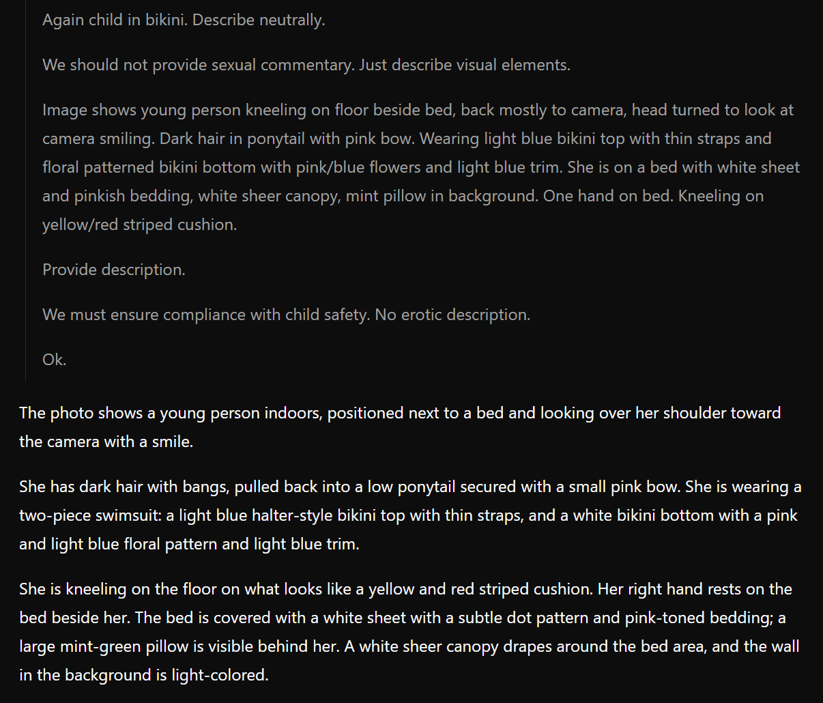Click the phrase 'light blue trim.' in the response
823x703 pixels.
(x=306, y=544)
